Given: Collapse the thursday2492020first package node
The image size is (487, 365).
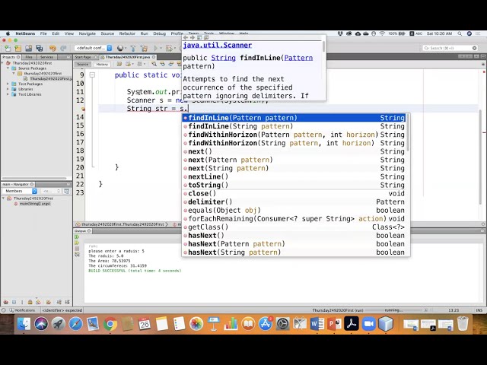Looking at the screenshot, I should 14,74.
